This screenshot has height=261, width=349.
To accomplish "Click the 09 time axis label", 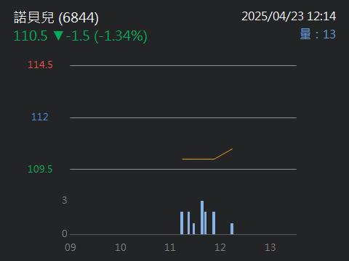I will click(71, 247).
